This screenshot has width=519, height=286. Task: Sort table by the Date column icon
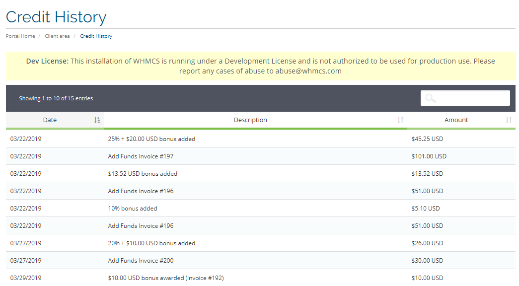pyautogui.click(x=97, y=120)
